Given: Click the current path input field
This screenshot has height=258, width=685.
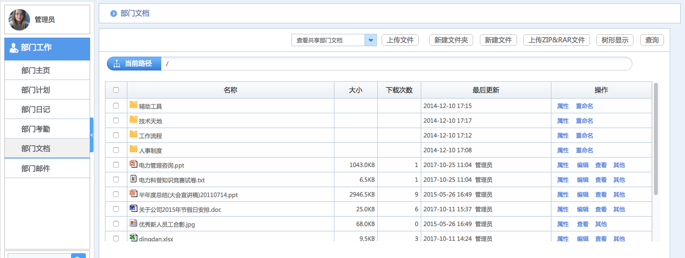Looking at the screenshot, I should pyautogui.click(x=396, y=64).
